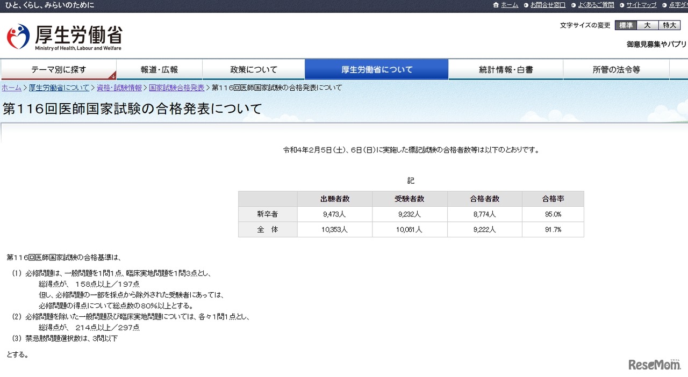
Task: Switch to the 厚生労働省について tab
Action: tap(376, 69)
